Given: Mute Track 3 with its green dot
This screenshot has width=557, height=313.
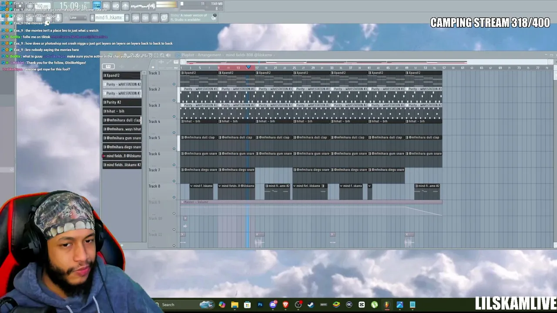Looking at the screenshot, I should [x=174, y=117].
